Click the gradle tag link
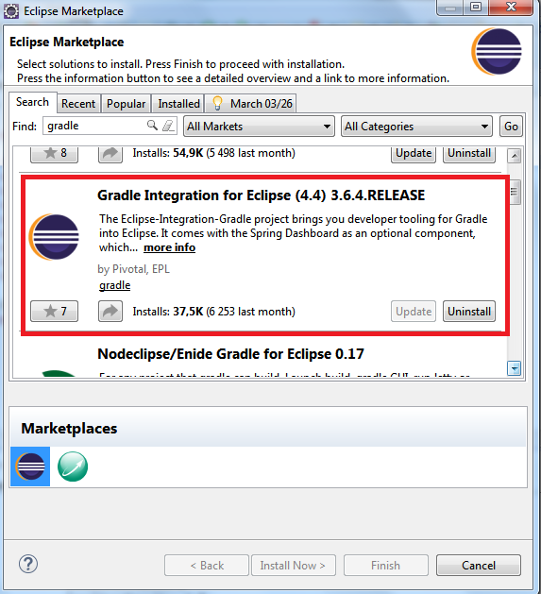Screen dimensions: 541x594 [x=115, y=285]
